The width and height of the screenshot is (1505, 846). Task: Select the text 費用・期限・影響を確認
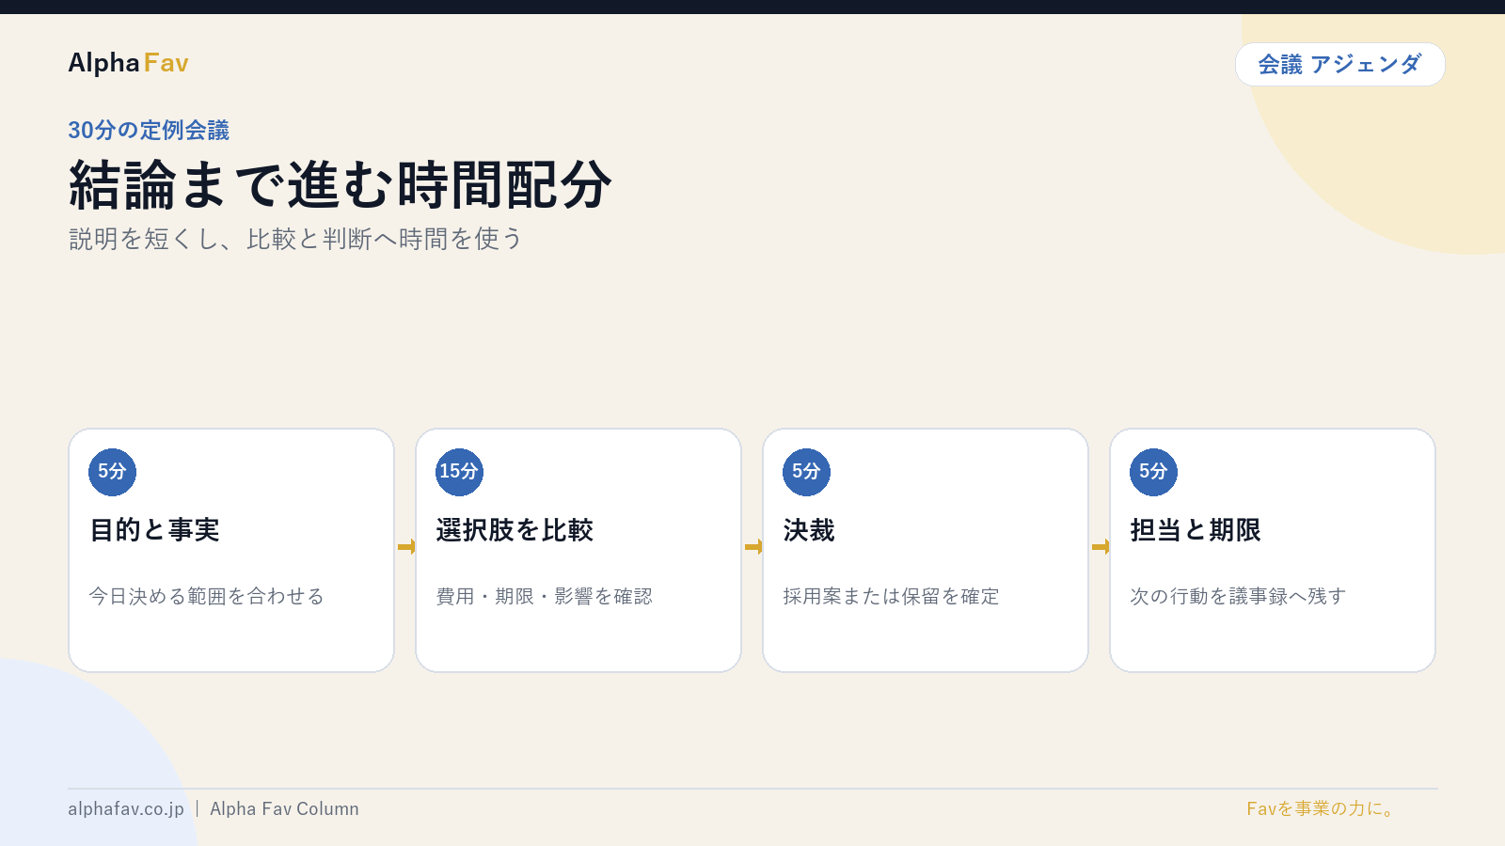544,596
